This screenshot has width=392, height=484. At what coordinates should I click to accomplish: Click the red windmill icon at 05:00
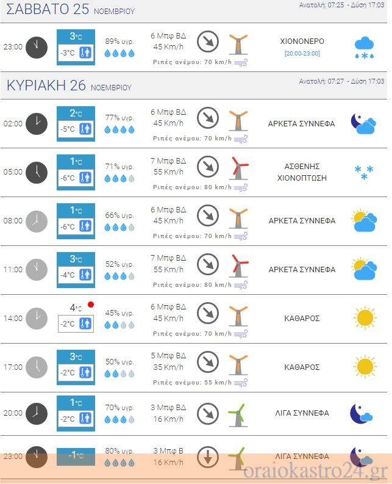pos(238,168)
